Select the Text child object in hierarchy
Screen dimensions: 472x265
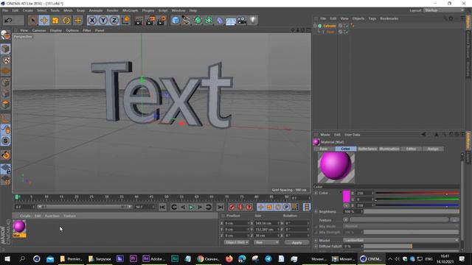[330, 32]
